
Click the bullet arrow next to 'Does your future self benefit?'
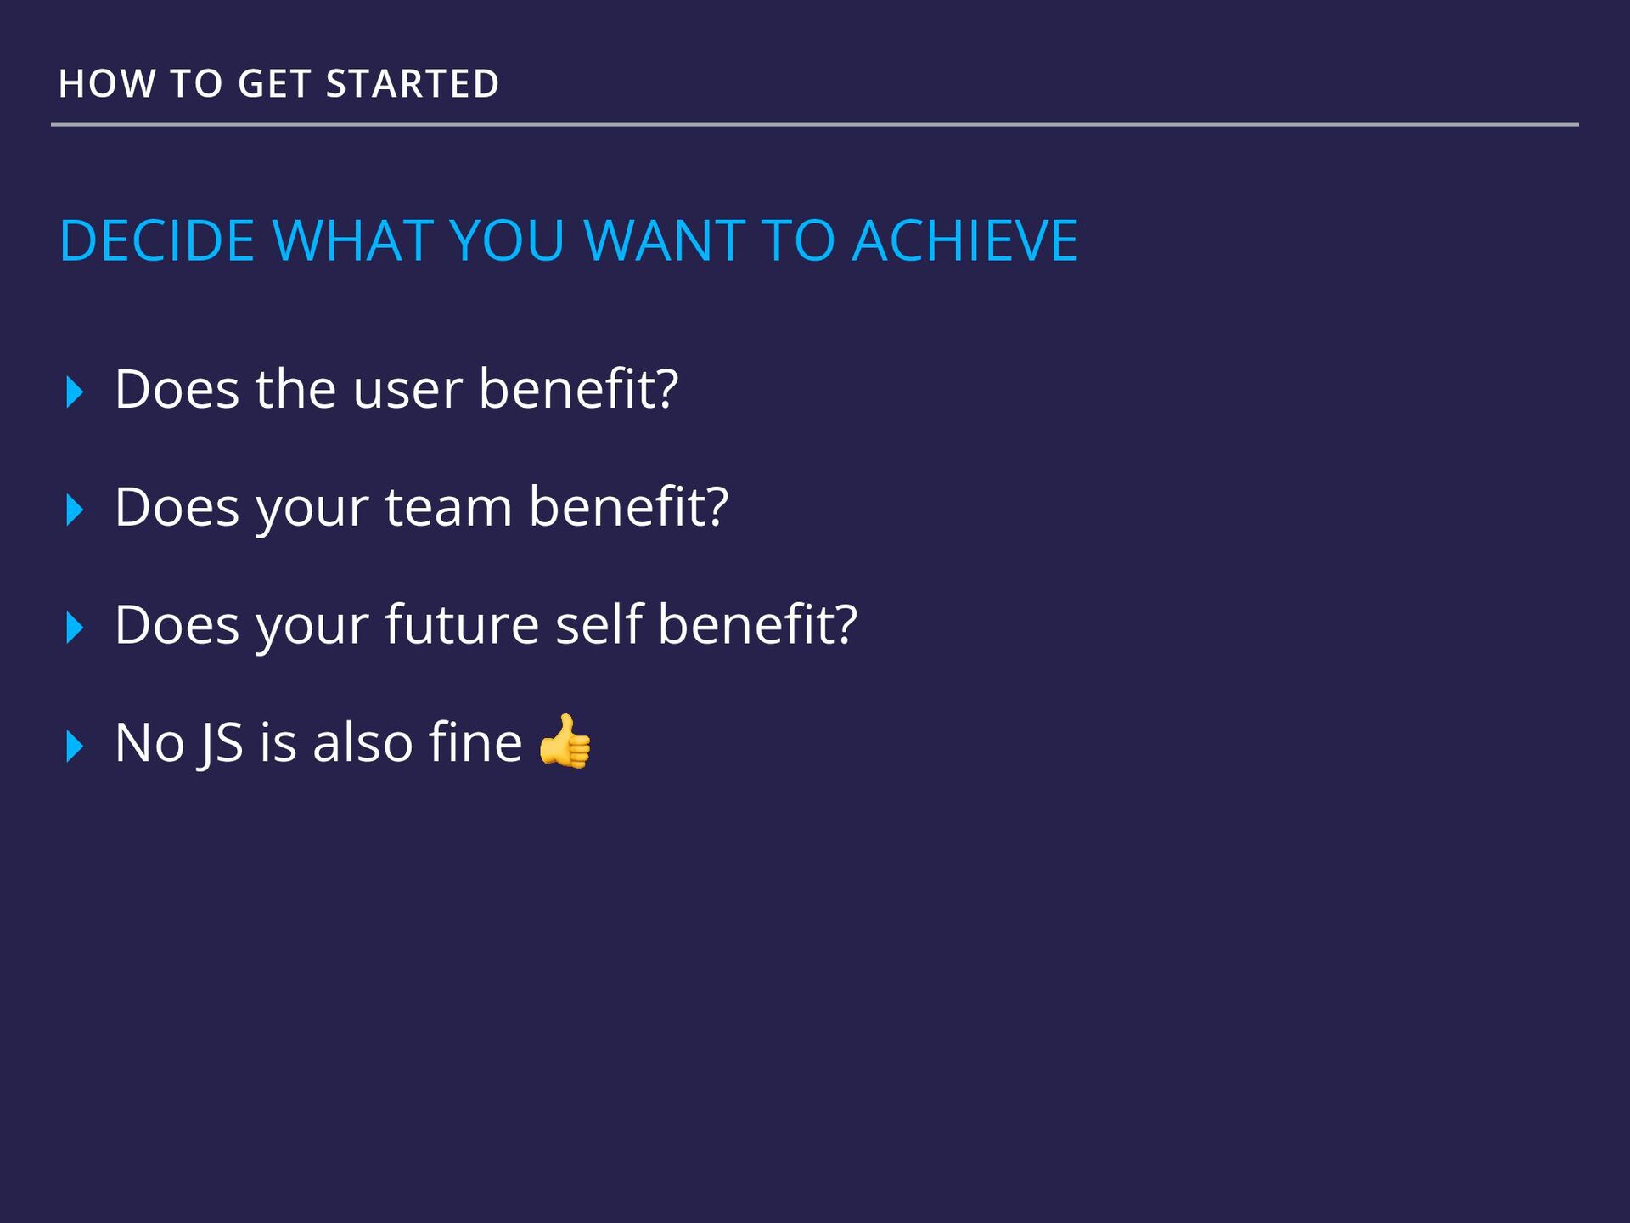pos(75,628)
